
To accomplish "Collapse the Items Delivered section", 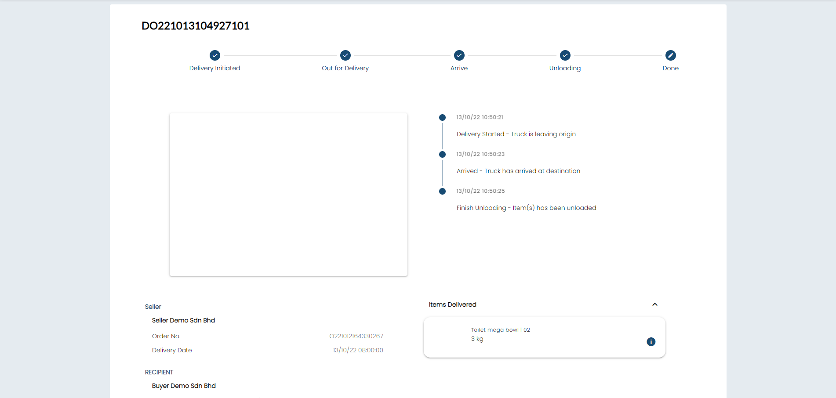I will click(654, 304).
